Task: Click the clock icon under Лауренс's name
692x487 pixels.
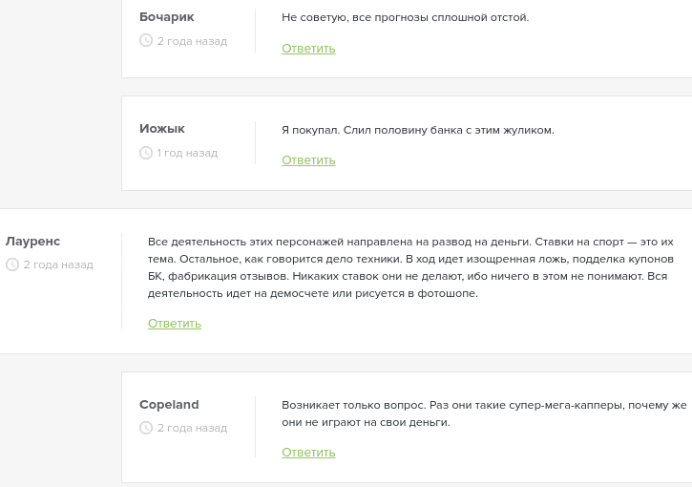Action: coord(12,265)
